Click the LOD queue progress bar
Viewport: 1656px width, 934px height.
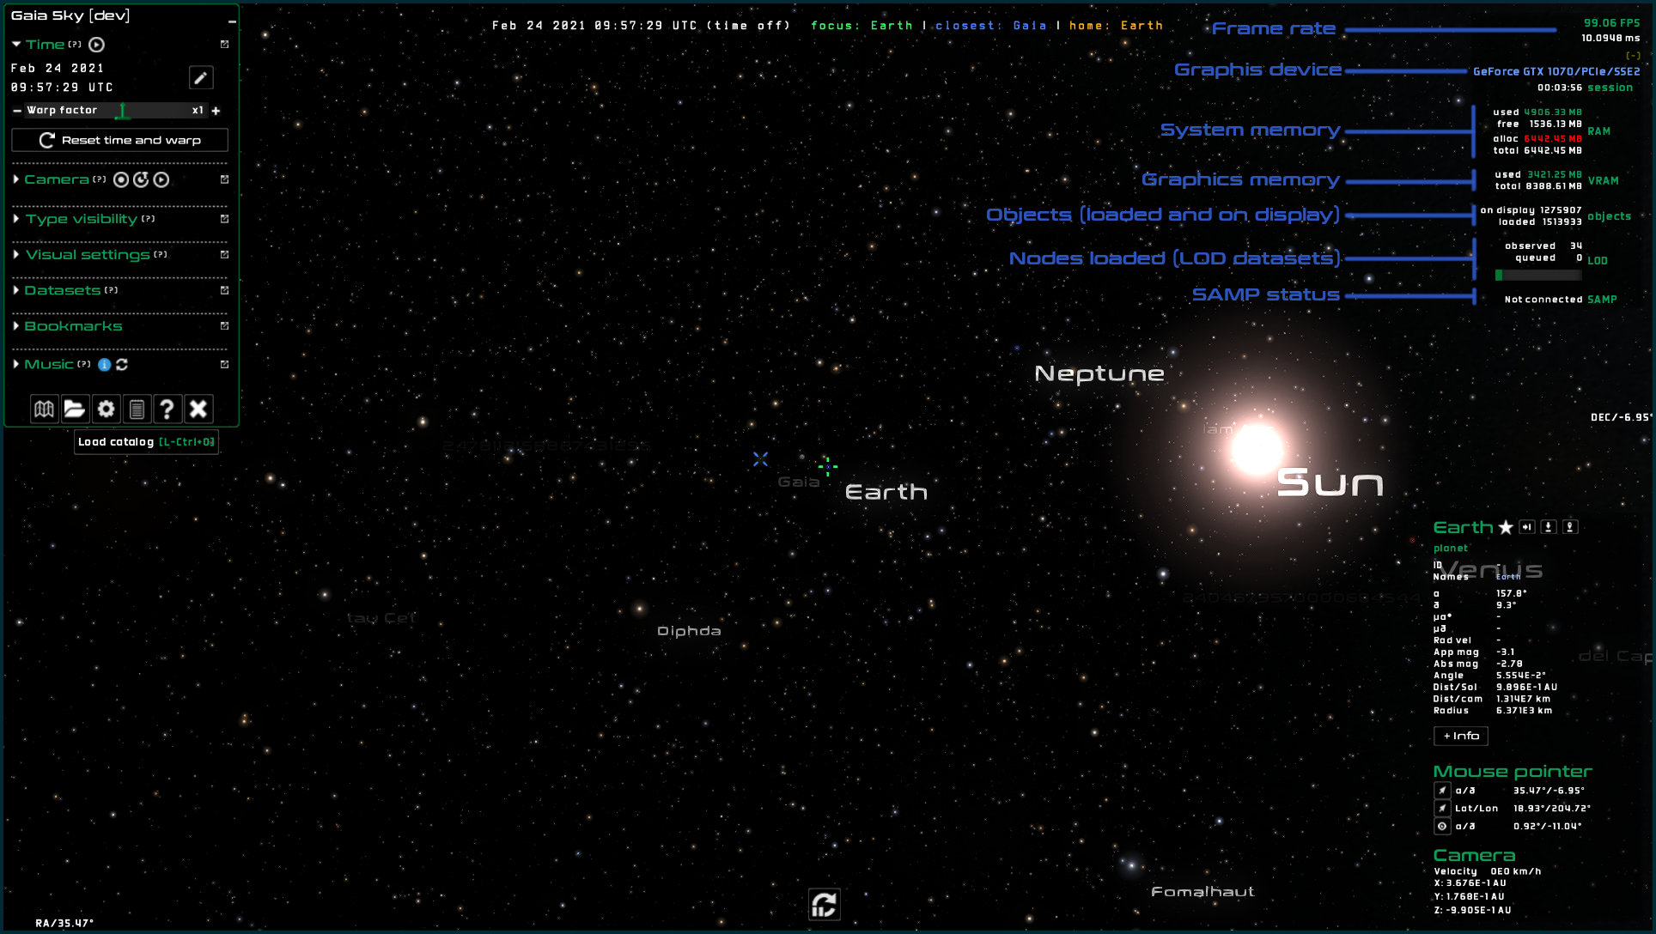point(1538,276)
